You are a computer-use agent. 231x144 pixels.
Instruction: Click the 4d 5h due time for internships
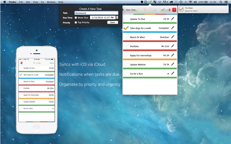[x=166, y=55]
